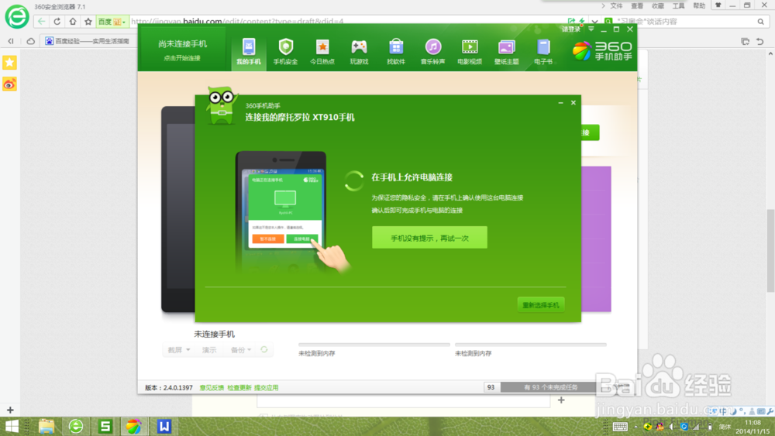Click 手机没有提示，再试一次 button

point(429,238)
